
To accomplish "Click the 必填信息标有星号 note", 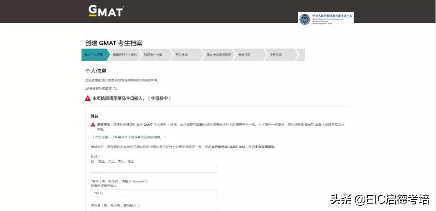I will pos(101,89).
